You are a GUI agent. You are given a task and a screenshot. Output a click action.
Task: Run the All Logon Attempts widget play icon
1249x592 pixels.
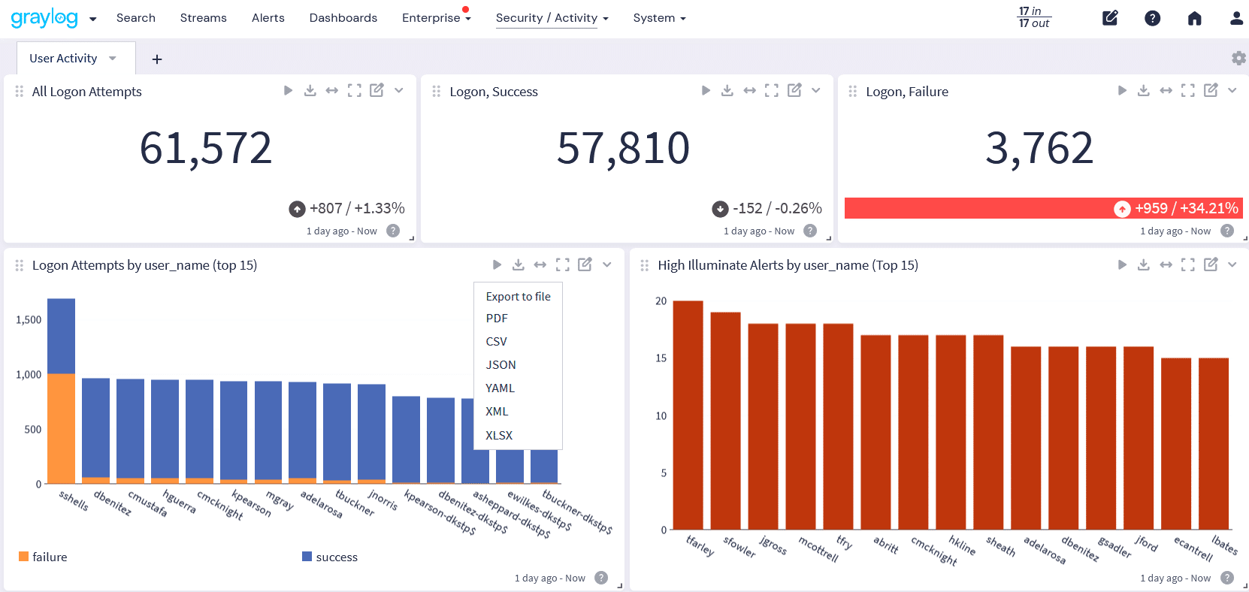(288, 91)
